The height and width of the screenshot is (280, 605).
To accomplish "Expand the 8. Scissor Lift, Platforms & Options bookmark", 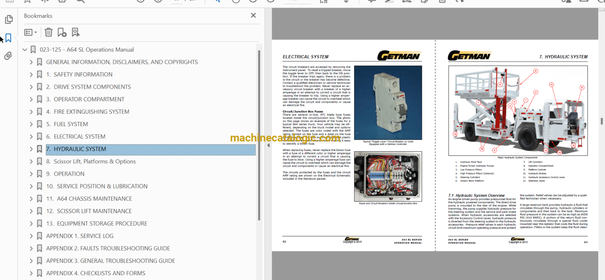I will [x=32, y=161].
